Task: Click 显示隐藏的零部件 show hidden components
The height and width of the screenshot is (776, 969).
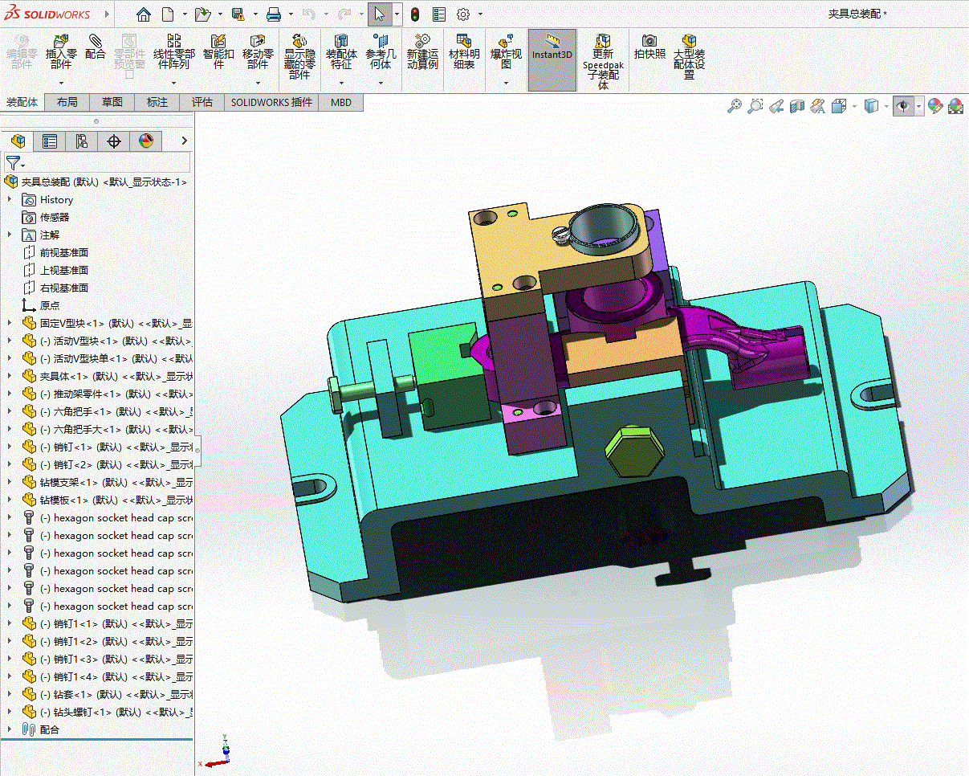Action: pyautogui.click(x=299, y=57)
